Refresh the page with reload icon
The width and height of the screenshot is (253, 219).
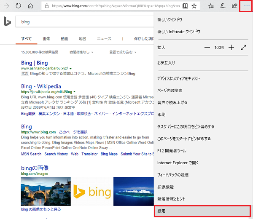[x=19, y=6]
